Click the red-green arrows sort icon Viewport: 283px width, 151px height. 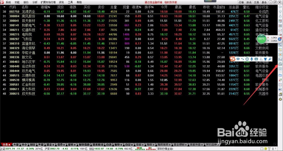pos(280,80)
